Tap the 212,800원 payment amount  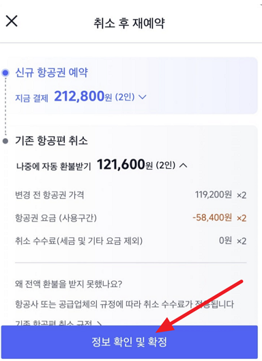point(83,96)
